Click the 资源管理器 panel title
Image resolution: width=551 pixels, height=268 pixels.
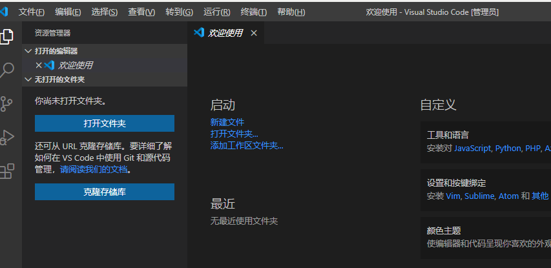click(53, 33)
